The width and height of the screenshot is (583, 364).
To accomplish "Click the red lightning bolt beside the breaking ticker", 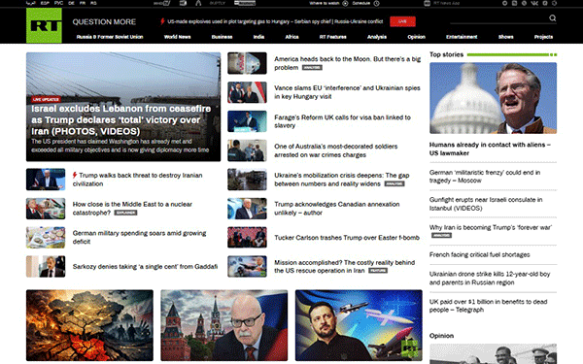I will pyautogui.click(x=162, y=21).
